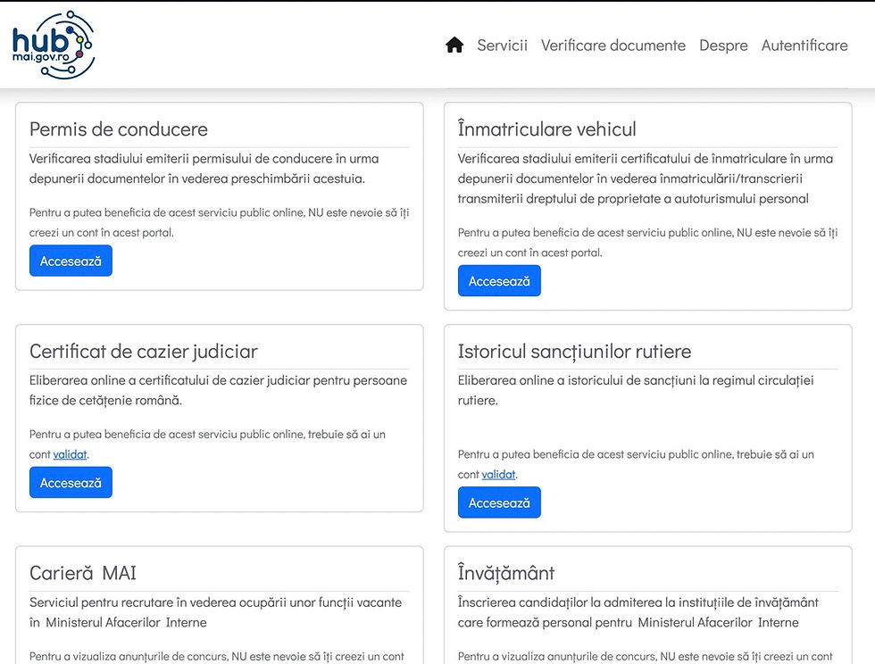
Task: Select the Înmatriculare vehicul card title
Action: click(546, 129)
